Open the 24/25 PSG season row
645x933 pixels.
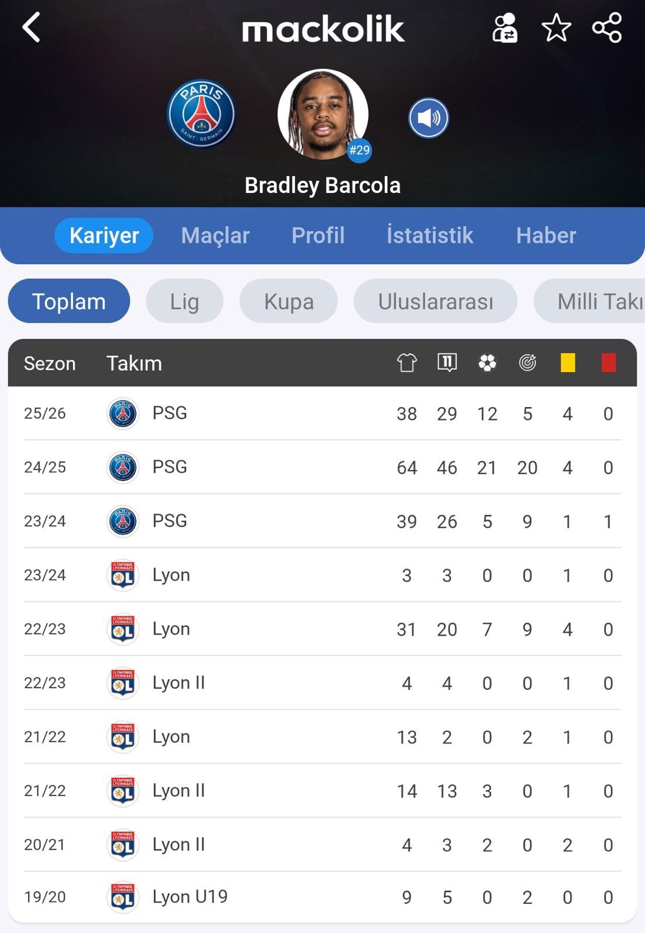322,467
